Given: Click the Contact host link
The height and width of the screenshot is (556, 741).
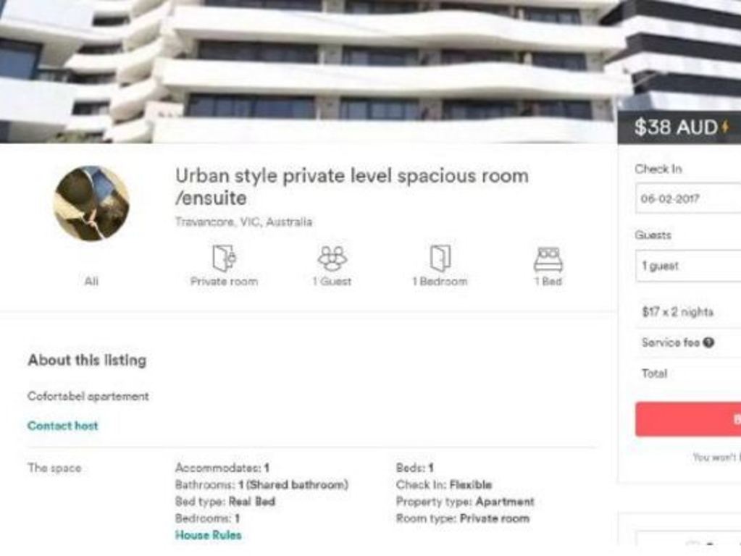Looking at the screenshot, I should click(63, 426).
